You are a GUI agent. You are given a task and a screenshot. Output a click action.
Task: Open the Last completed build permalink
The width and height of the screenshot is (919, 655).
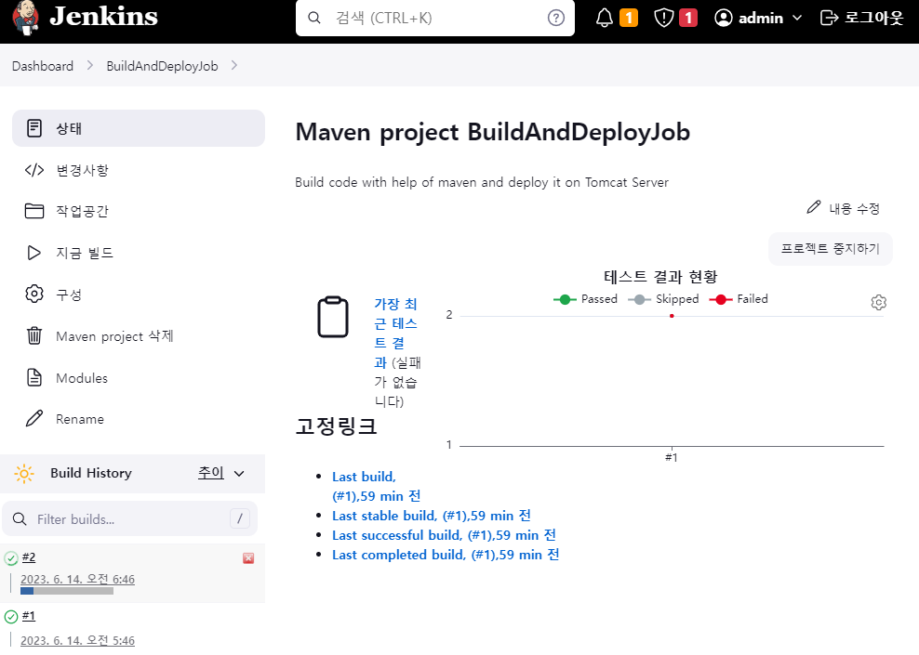tap(446, 555)
